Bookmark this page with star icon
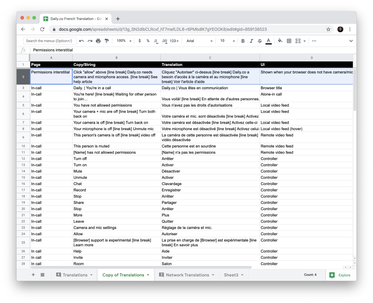373x303 pixels. (x=328, y=29)
